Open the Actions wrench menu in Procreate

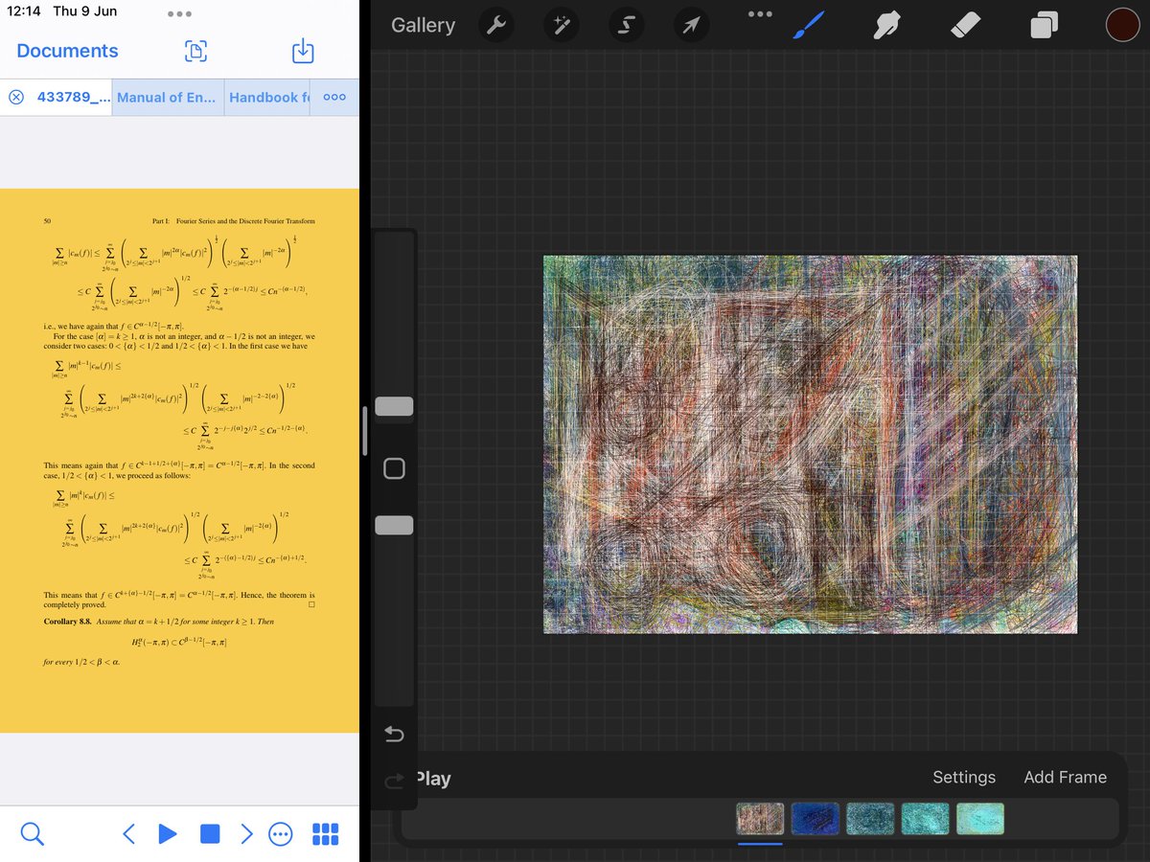coord(495,26)
